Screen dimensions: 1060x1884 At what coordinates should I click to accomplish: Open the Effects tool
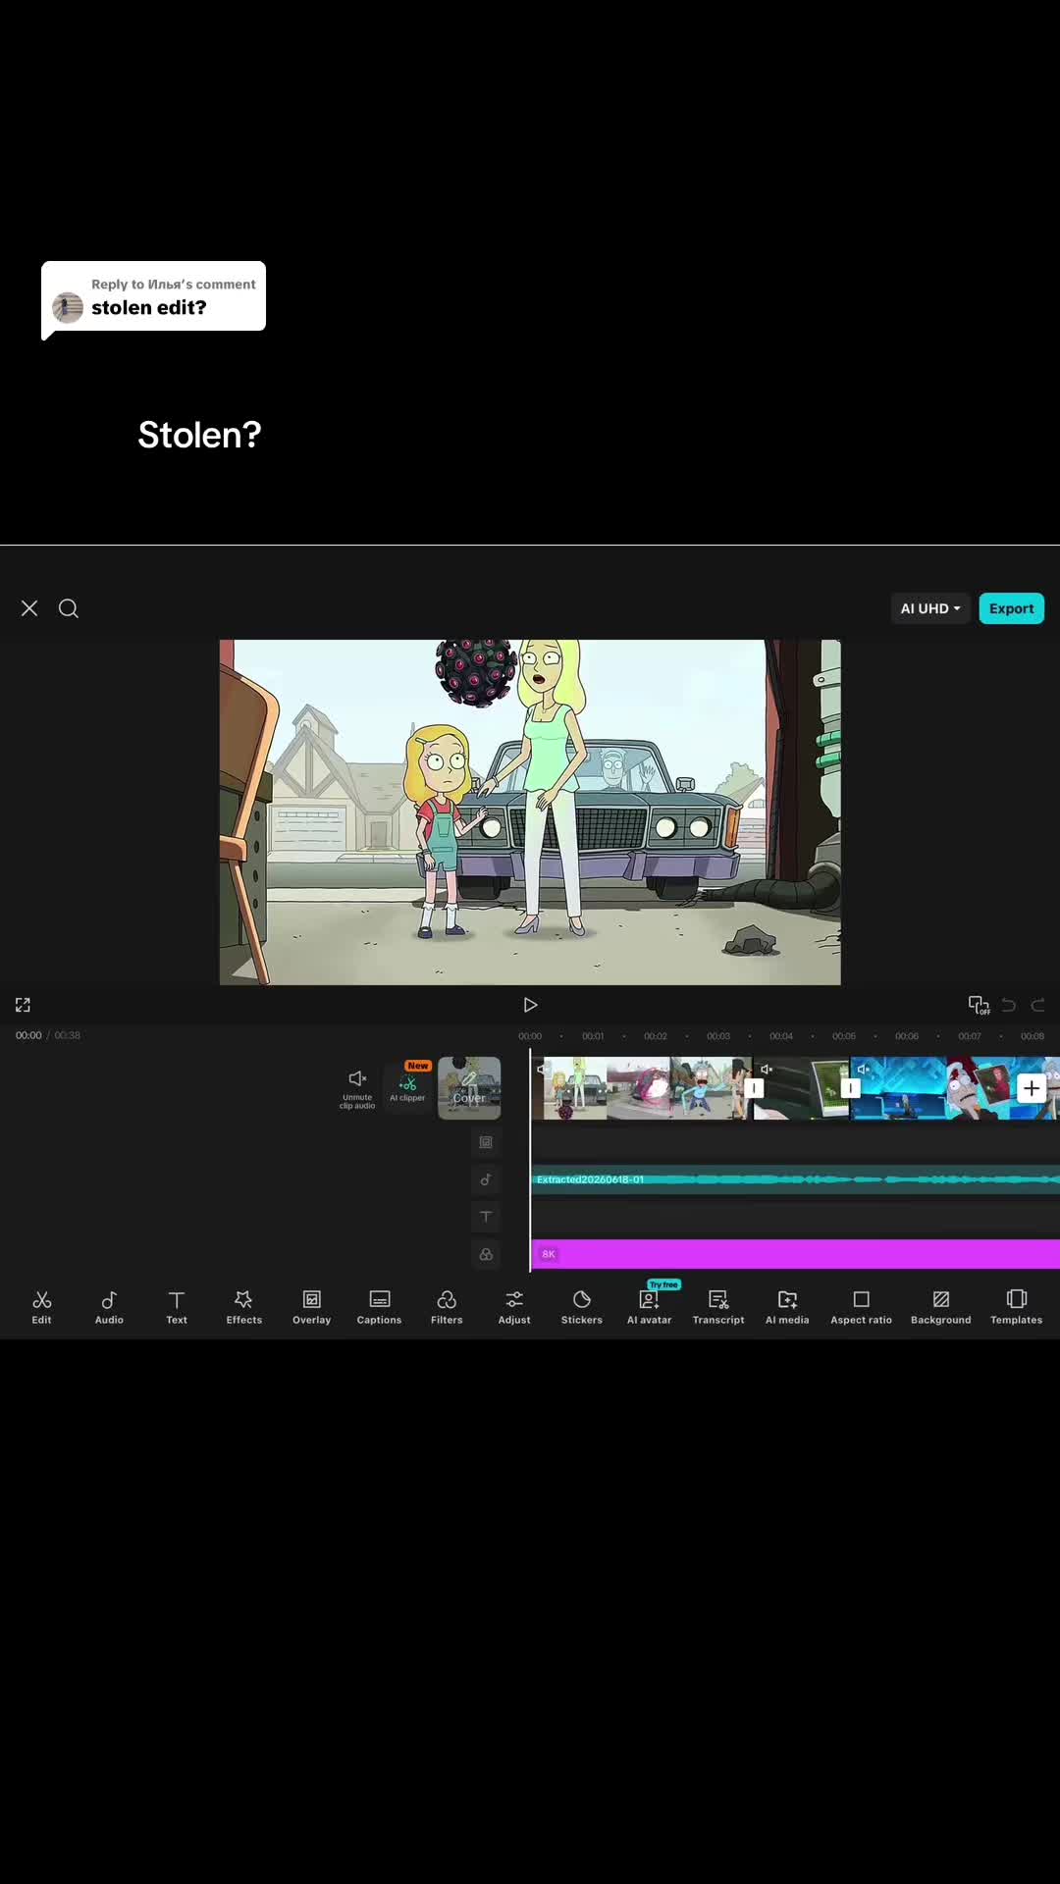coord(244,1307)
